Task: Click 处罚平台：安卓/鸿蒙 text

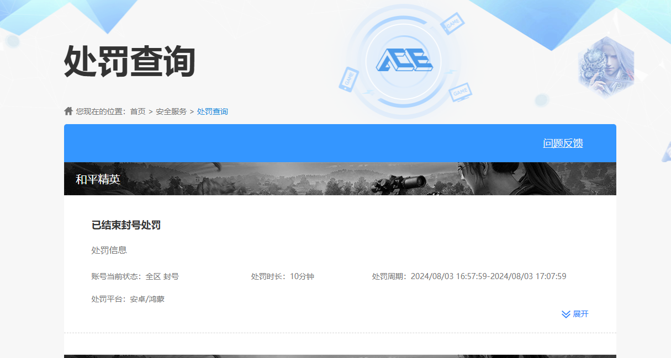Action: click(x=128, y=300)
